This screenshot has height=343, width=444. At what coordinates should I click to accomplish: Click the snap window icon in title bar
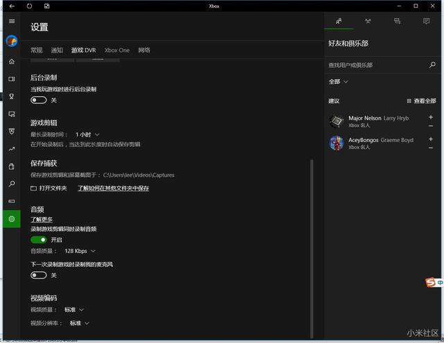pyautogui.click(x=46, y=6)
